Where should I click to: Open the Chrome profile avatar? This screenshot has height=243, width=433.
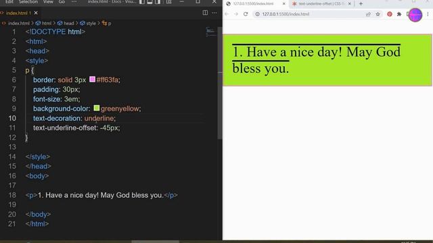coord(415,15)
